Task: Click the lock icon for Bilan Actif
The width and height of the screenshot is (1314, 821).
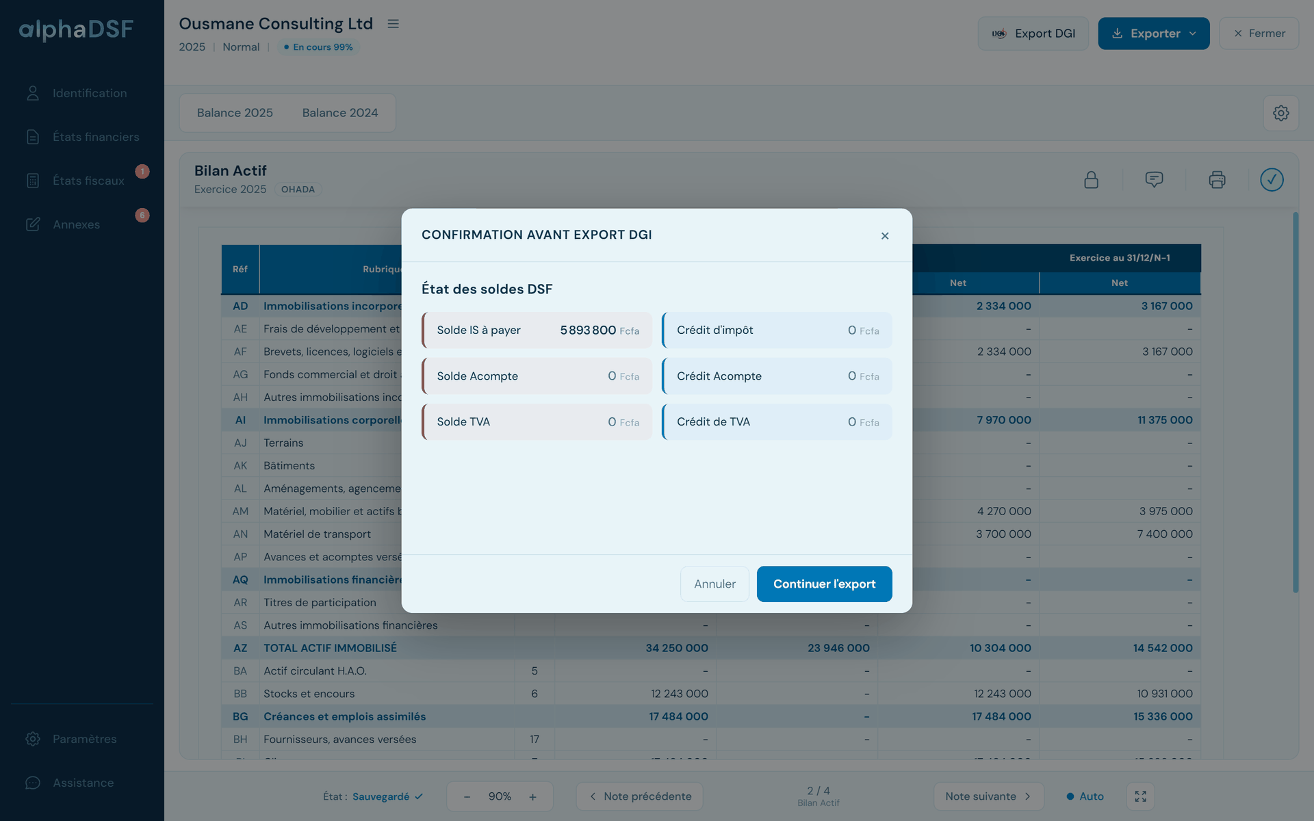Action: (1091, 180)
